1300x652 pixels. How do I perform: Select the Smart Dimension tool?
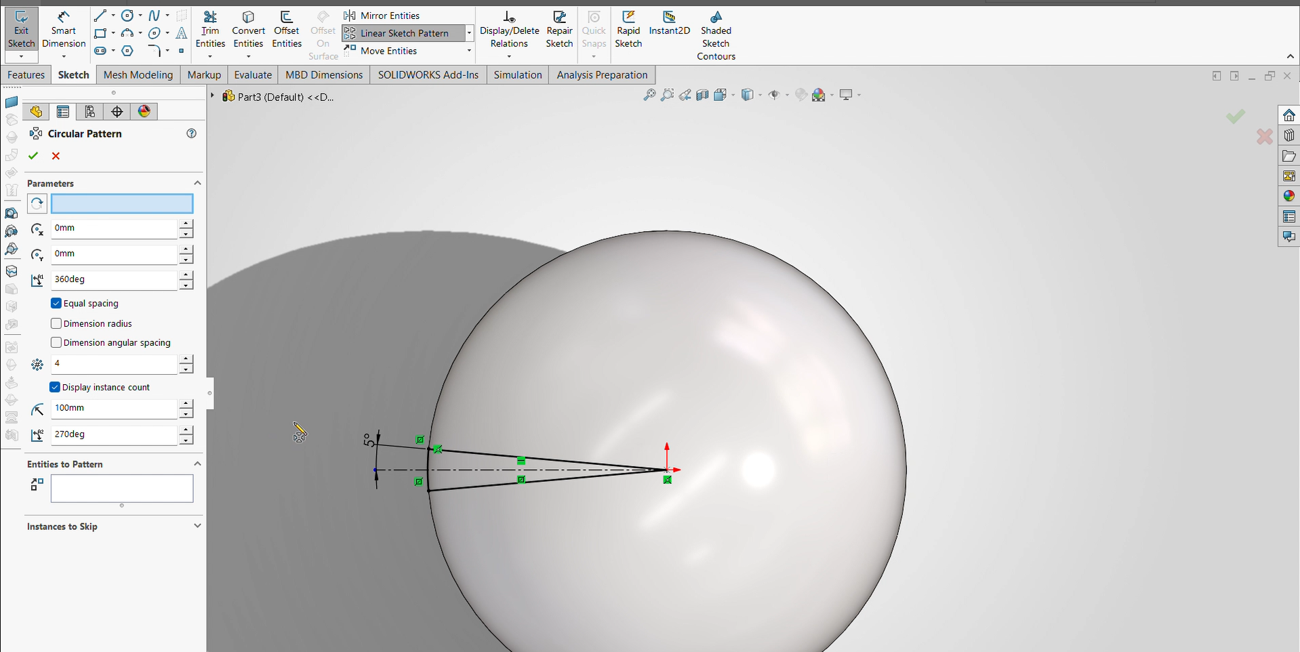(x=64, y=30)
